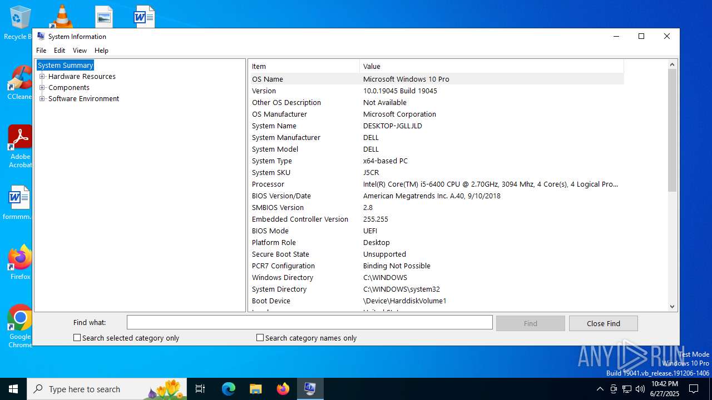
Task: Launch VLC media player desktop shortcut
Action: tap(61, 17)
